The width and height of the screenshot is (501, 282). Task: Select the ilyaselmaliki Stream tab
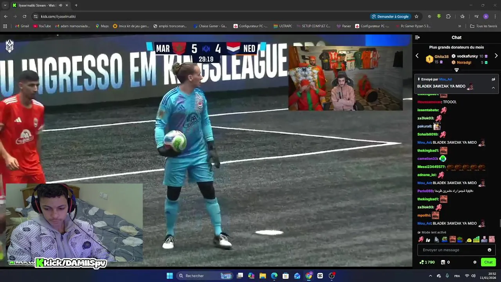36,5
